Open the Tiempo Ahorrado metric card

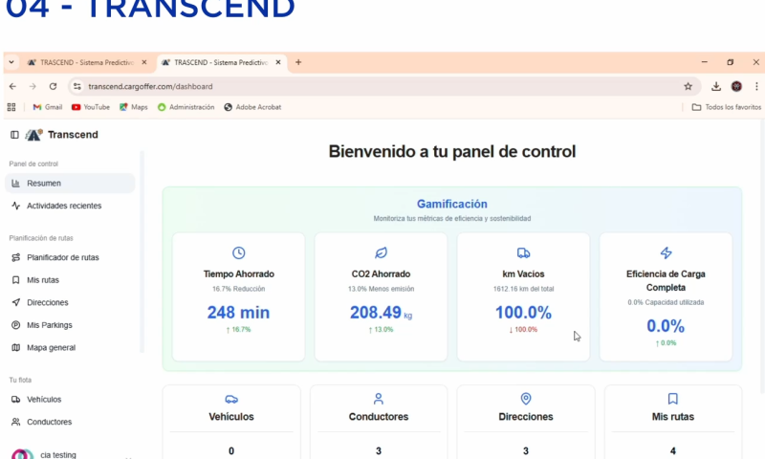(x=238, y=296)
